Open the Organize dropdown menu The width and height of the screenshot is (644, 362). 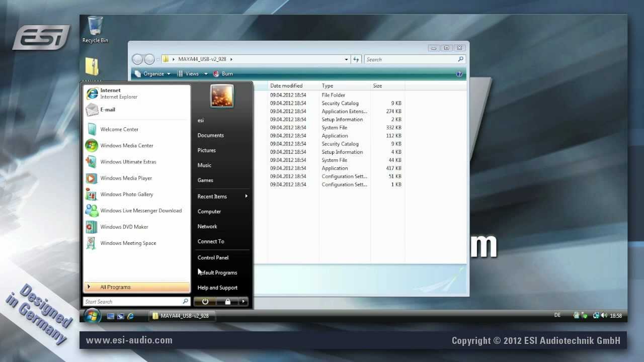(x=152, y=74)
